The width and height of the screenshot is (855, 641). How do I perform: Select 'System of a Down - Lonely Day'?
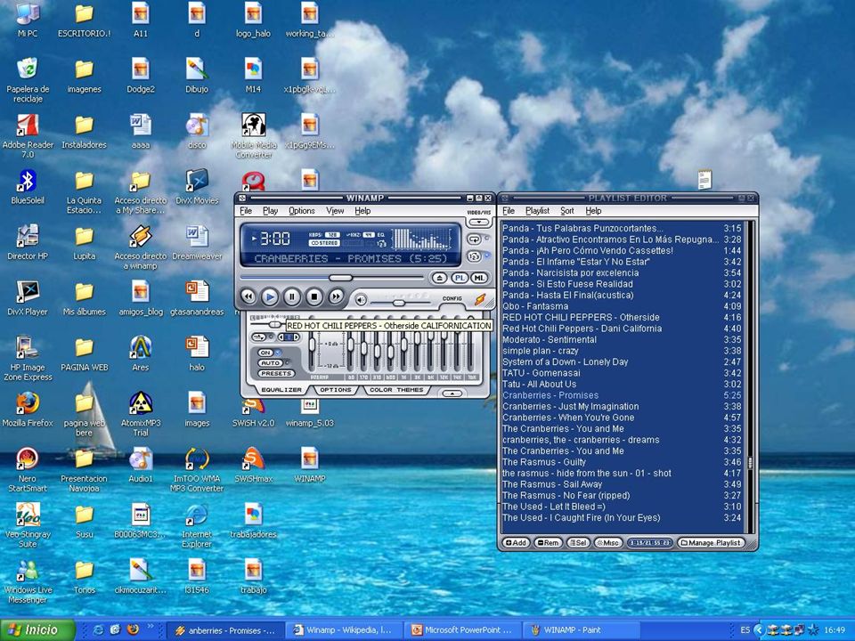622,362
